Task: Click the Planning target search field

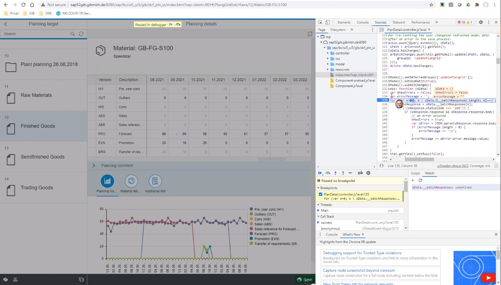Action: click(x=35, y=34)
